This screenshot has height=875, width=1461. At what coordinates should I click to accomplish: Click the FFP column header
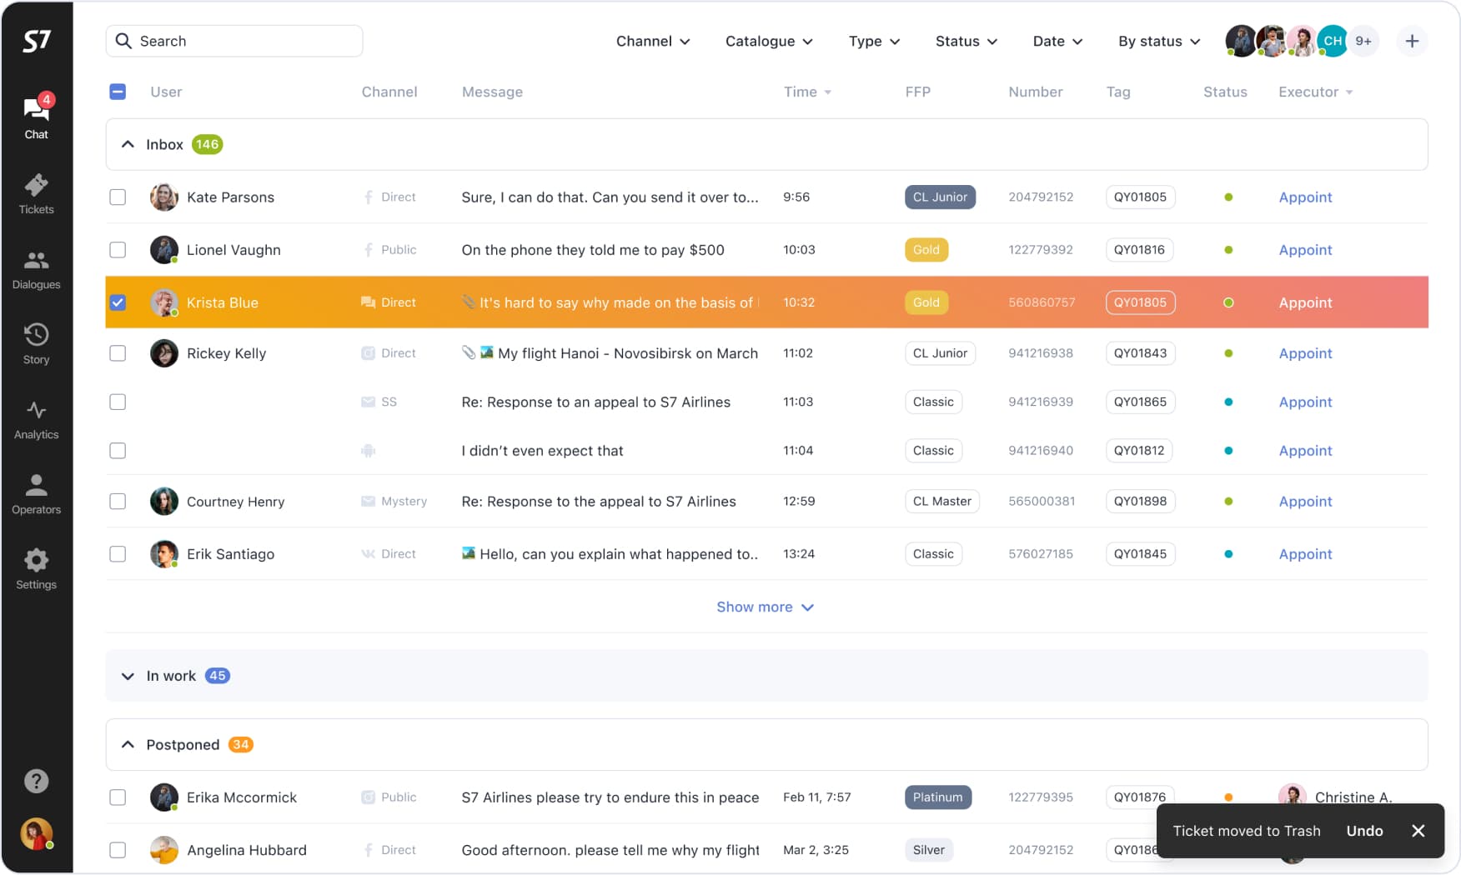click(917, 92)
